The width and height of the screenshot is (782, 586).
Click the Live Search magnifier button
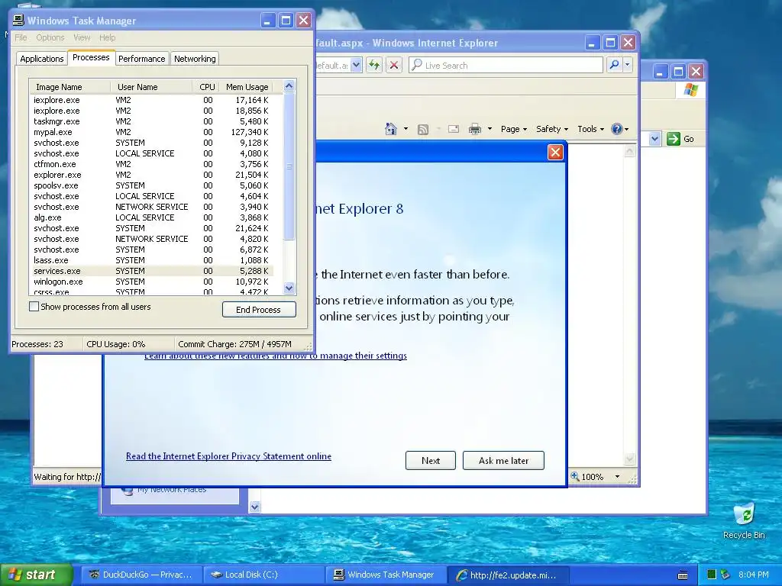tap(615, 65)
